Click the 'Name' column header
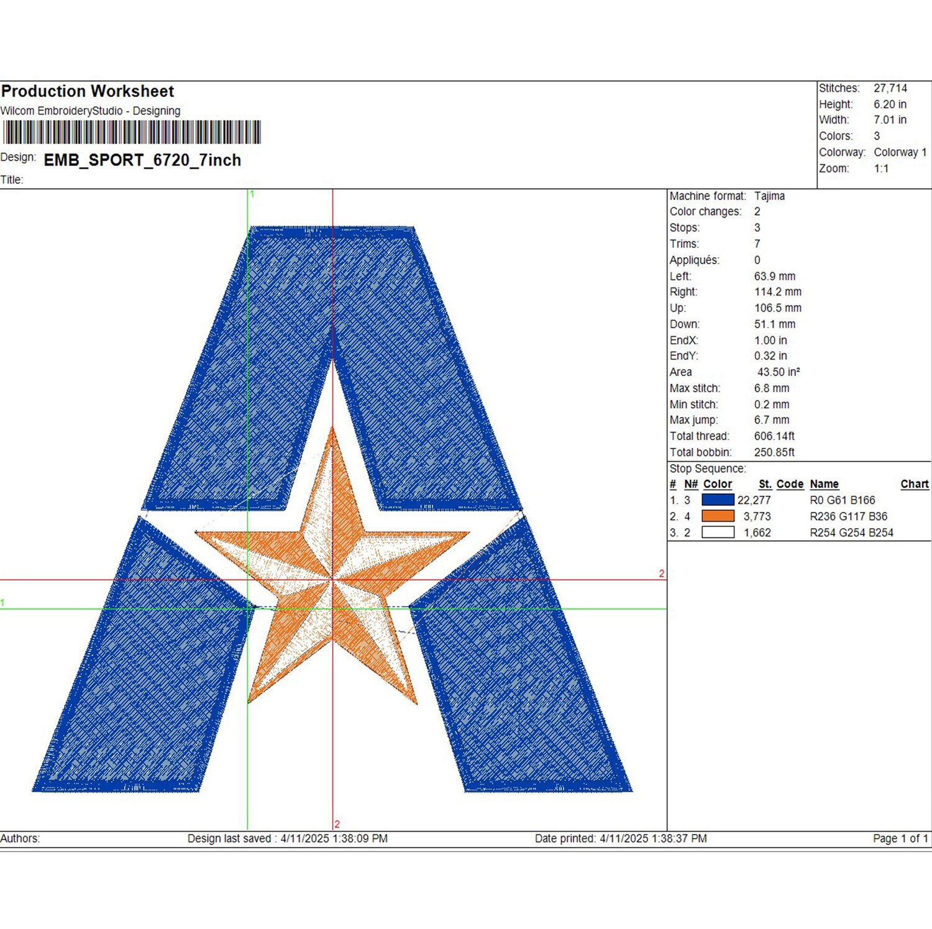The width and height of the screenshot is (932, 929). click(825, 484)
